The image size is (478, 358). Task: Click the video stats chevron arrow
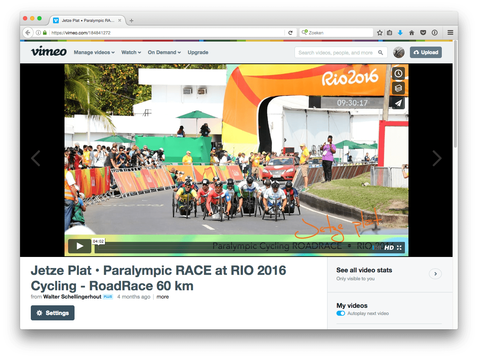[x=435, y=274]
